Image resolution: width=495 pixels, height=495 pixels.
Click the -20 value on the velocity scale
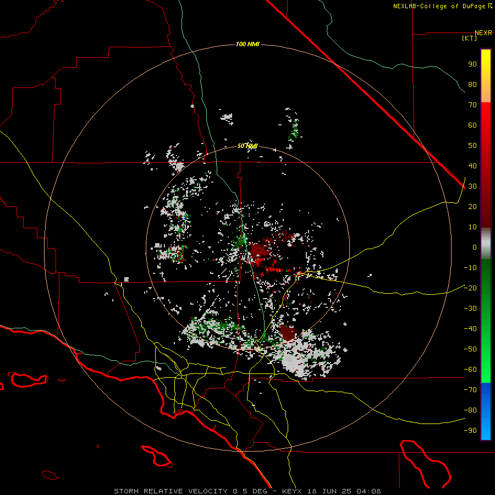(x=470, y=288)
